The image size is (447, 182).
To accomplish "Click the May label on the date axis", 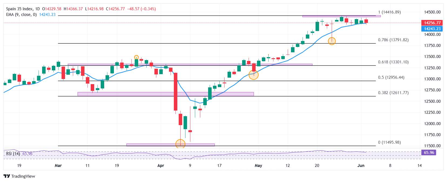I will (258, 166).
